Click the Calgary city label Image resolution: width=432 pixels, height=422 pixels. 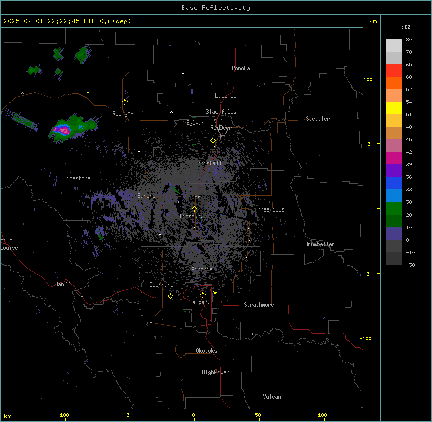coord(200,302)
